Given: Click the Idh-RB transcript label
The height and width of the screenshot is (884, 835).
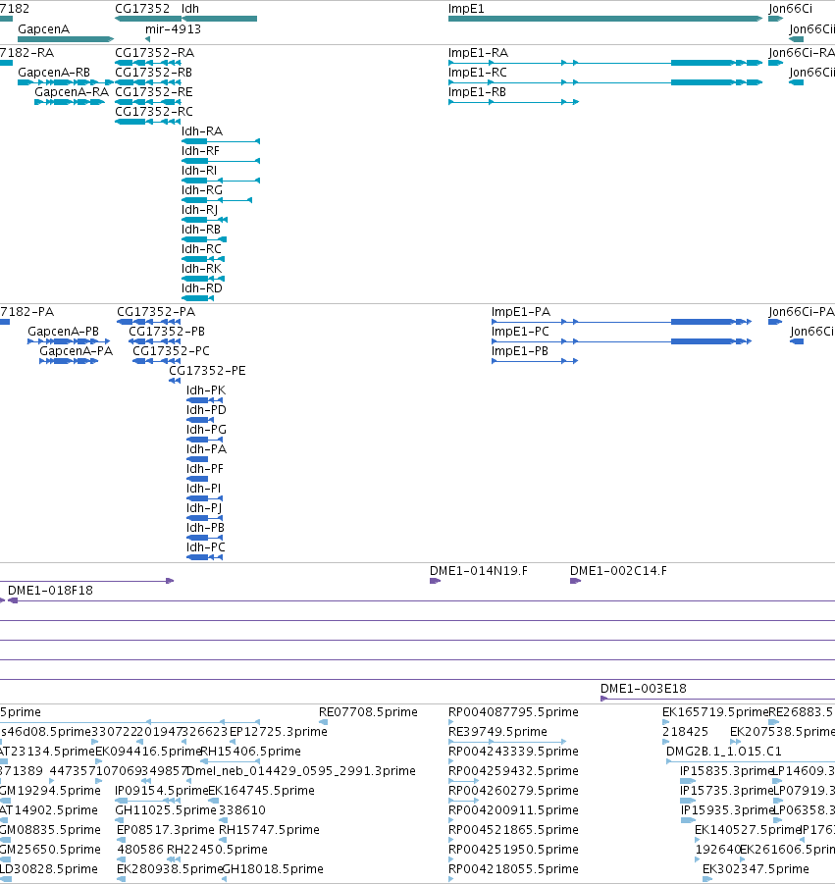Looking at the screenshot, I should click(x=201, y=230).
